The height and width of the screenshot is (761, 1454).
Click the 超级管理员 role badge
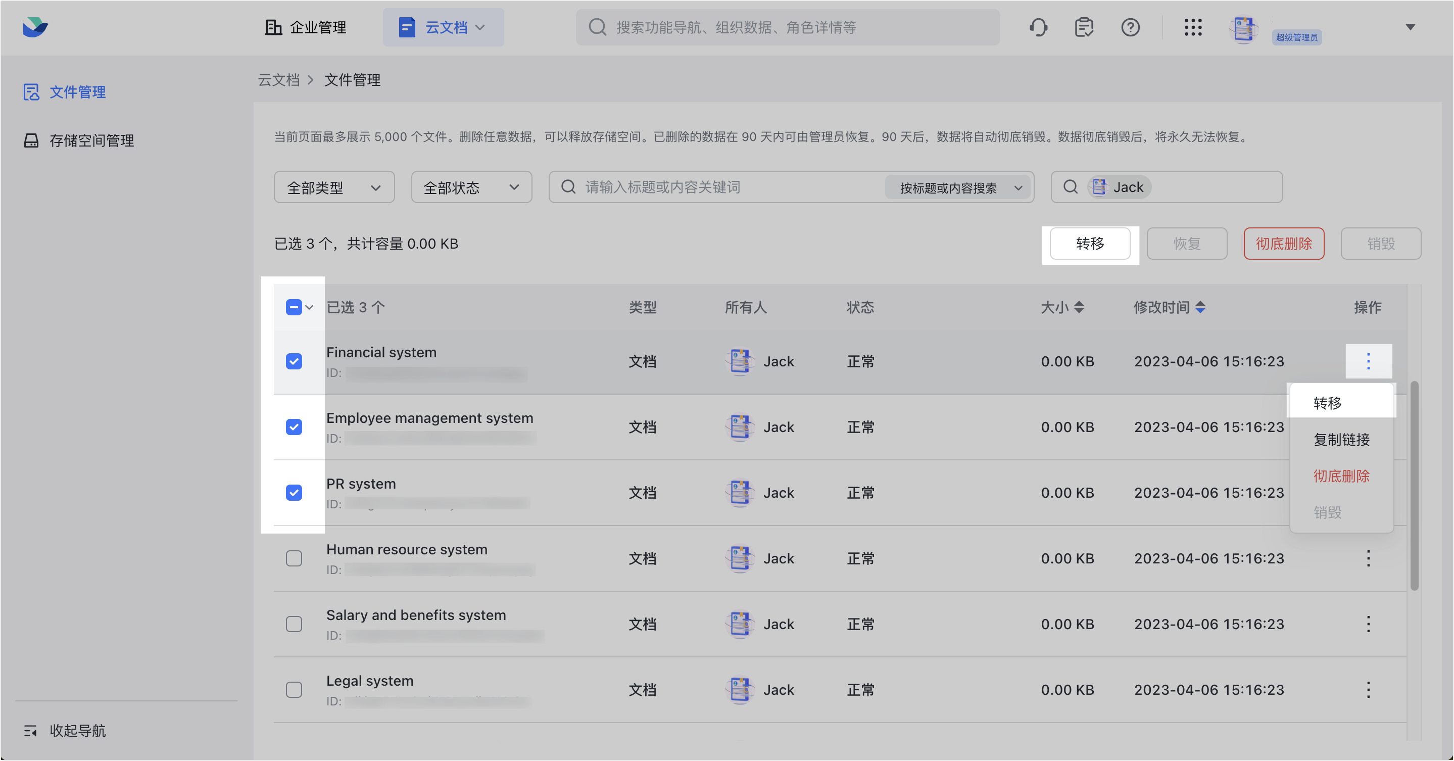click(x=1296, y=37)
